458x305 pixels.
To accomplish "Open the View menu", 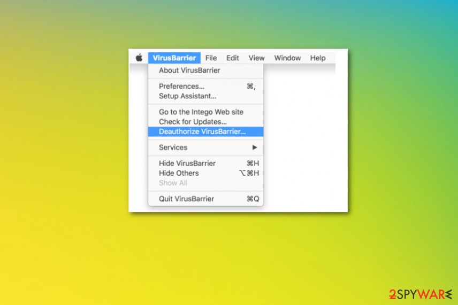I will click(256, 58).
